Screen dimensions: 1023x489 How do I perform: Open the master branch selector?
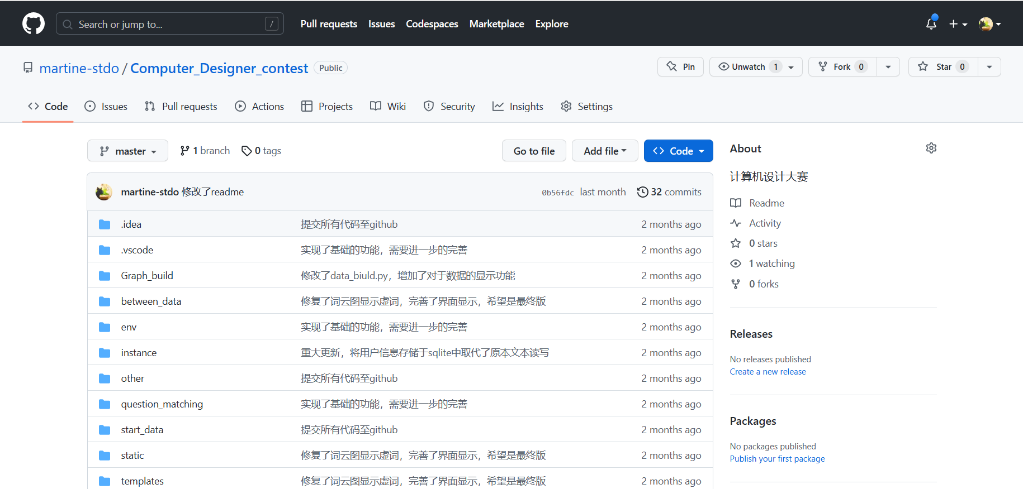point(127,151)
